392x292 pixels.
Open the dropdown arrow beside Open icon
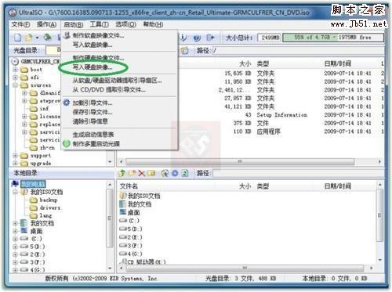[37, 38]
